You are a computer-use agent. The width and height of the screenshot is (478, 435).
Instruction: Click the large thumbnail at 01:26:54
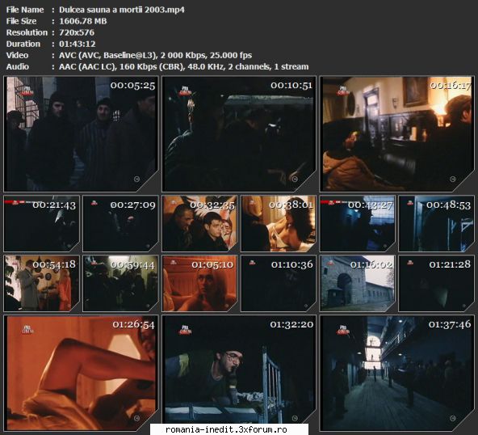coord(81,373)
